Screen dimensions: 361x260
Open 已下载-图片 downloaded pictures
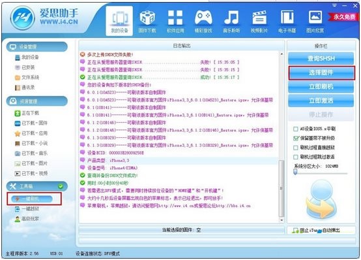31,163
